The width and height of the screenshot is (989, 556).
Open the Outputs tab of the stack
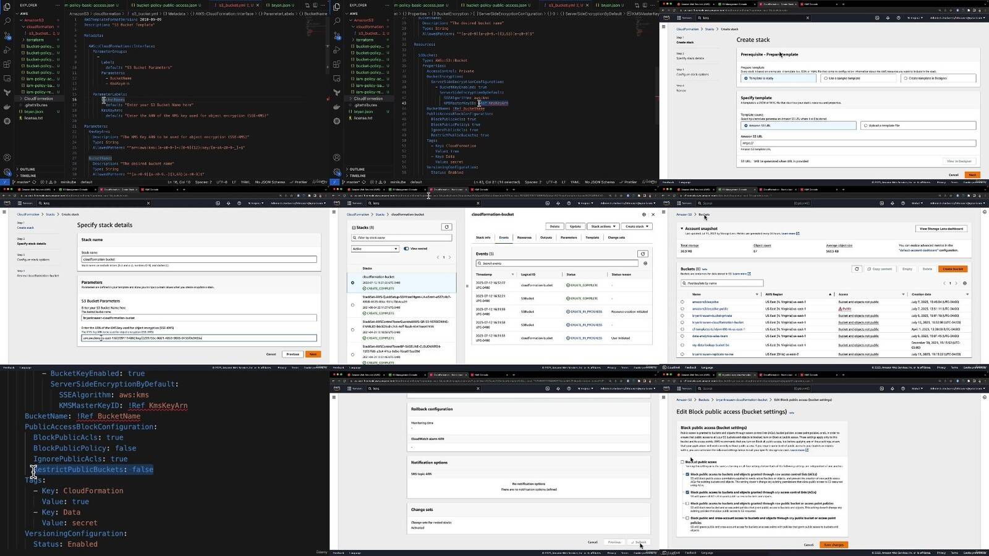(x=546, y=237)
